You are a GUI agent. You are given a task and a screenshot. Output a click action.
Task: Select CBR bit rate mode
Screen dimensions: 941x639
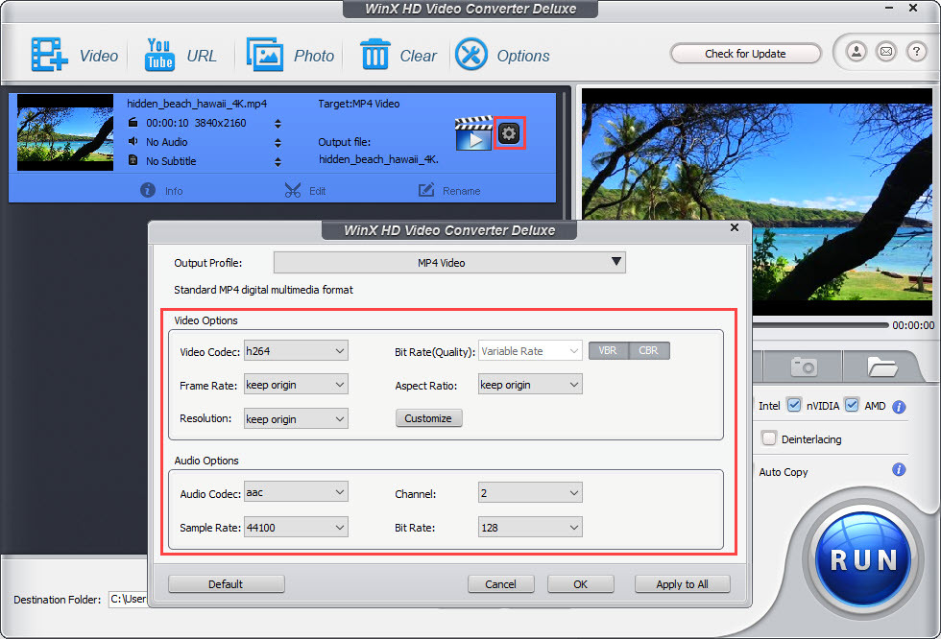[x=649, y=350]
